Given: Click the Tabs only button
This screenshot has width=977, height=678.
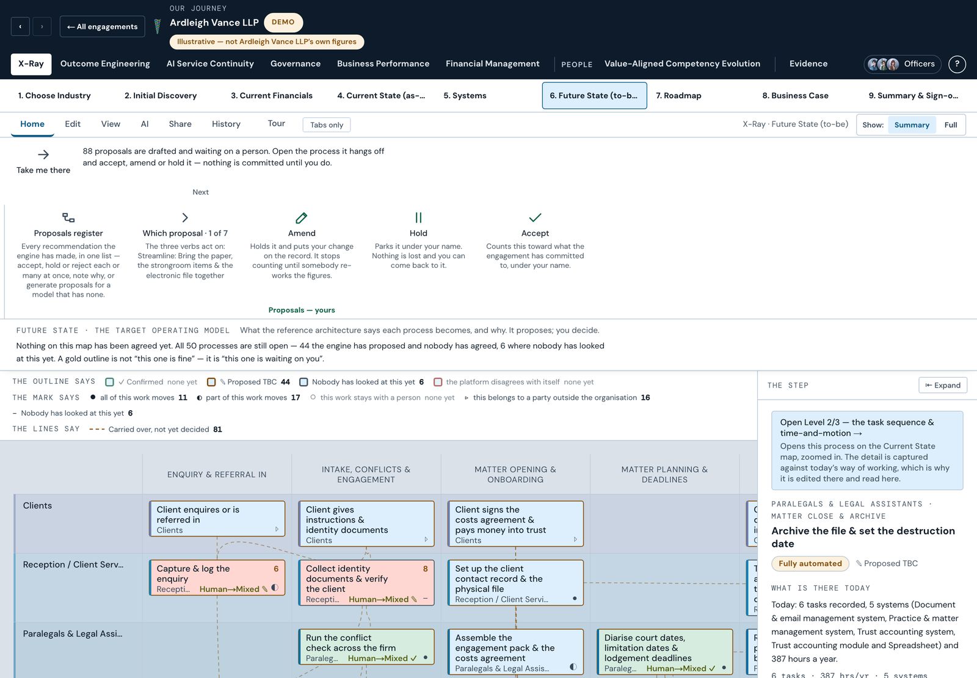Looking at the screenshot, I should [327, 125].
